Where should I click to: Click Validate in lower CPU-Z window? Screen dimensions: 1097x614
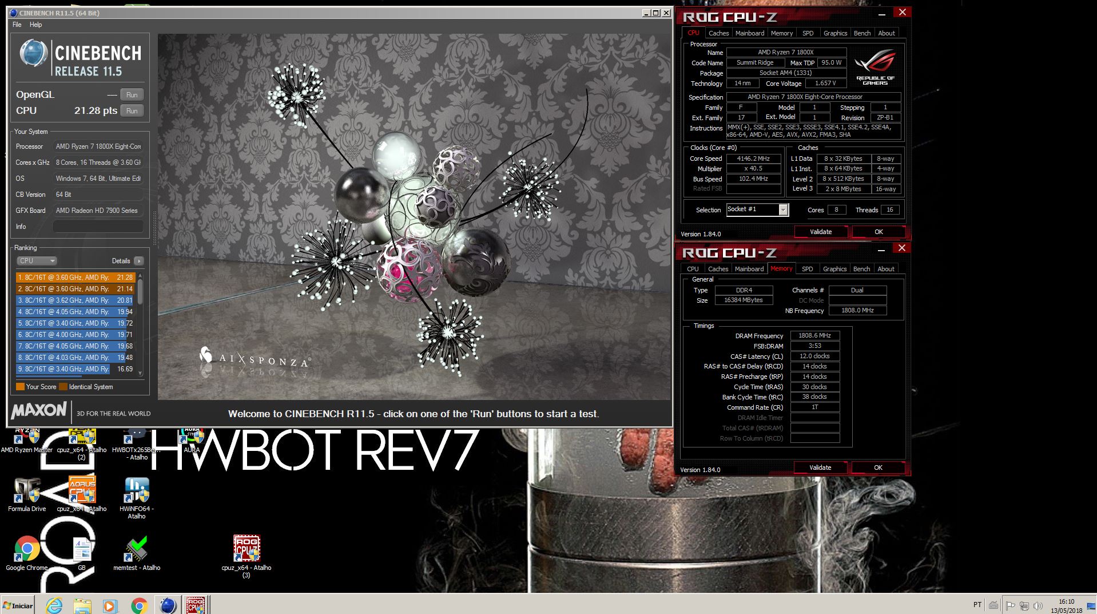point(820,468)
